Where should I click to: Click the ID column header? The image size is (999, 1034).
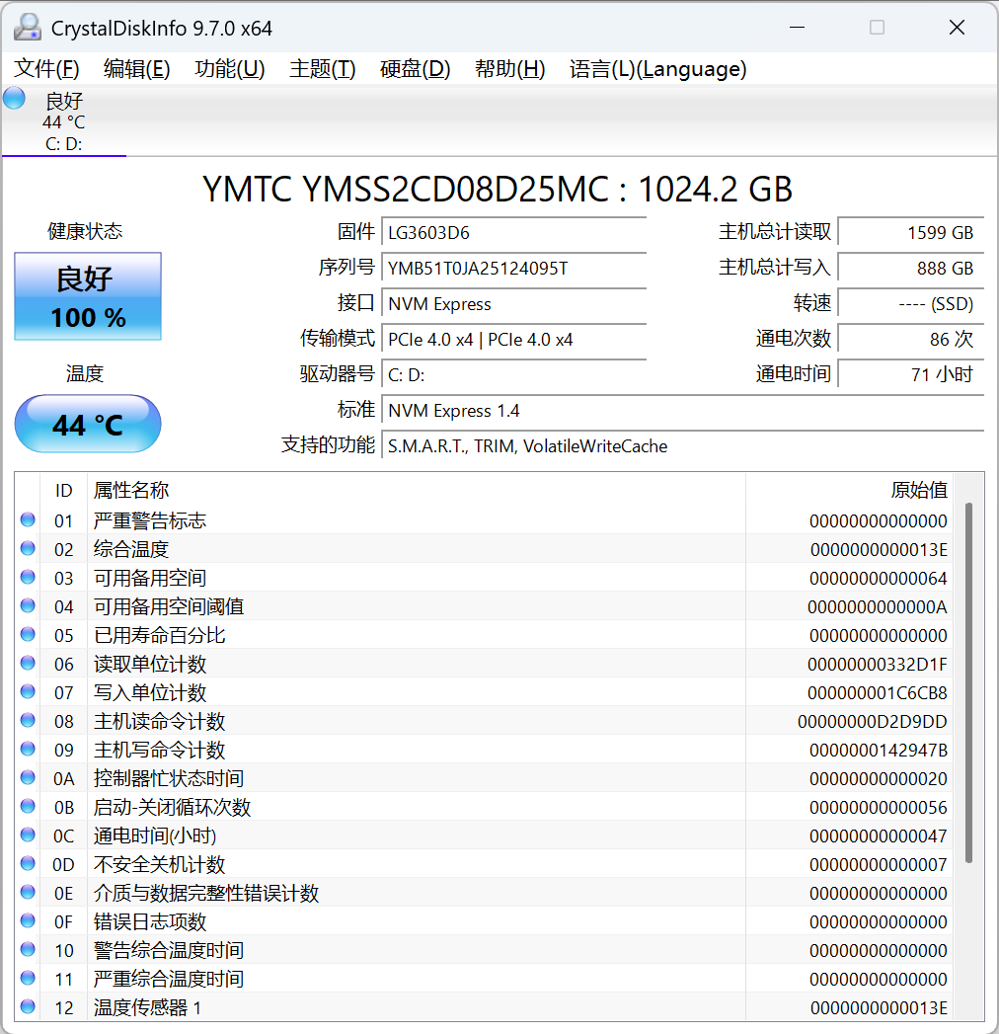[63, 490]
